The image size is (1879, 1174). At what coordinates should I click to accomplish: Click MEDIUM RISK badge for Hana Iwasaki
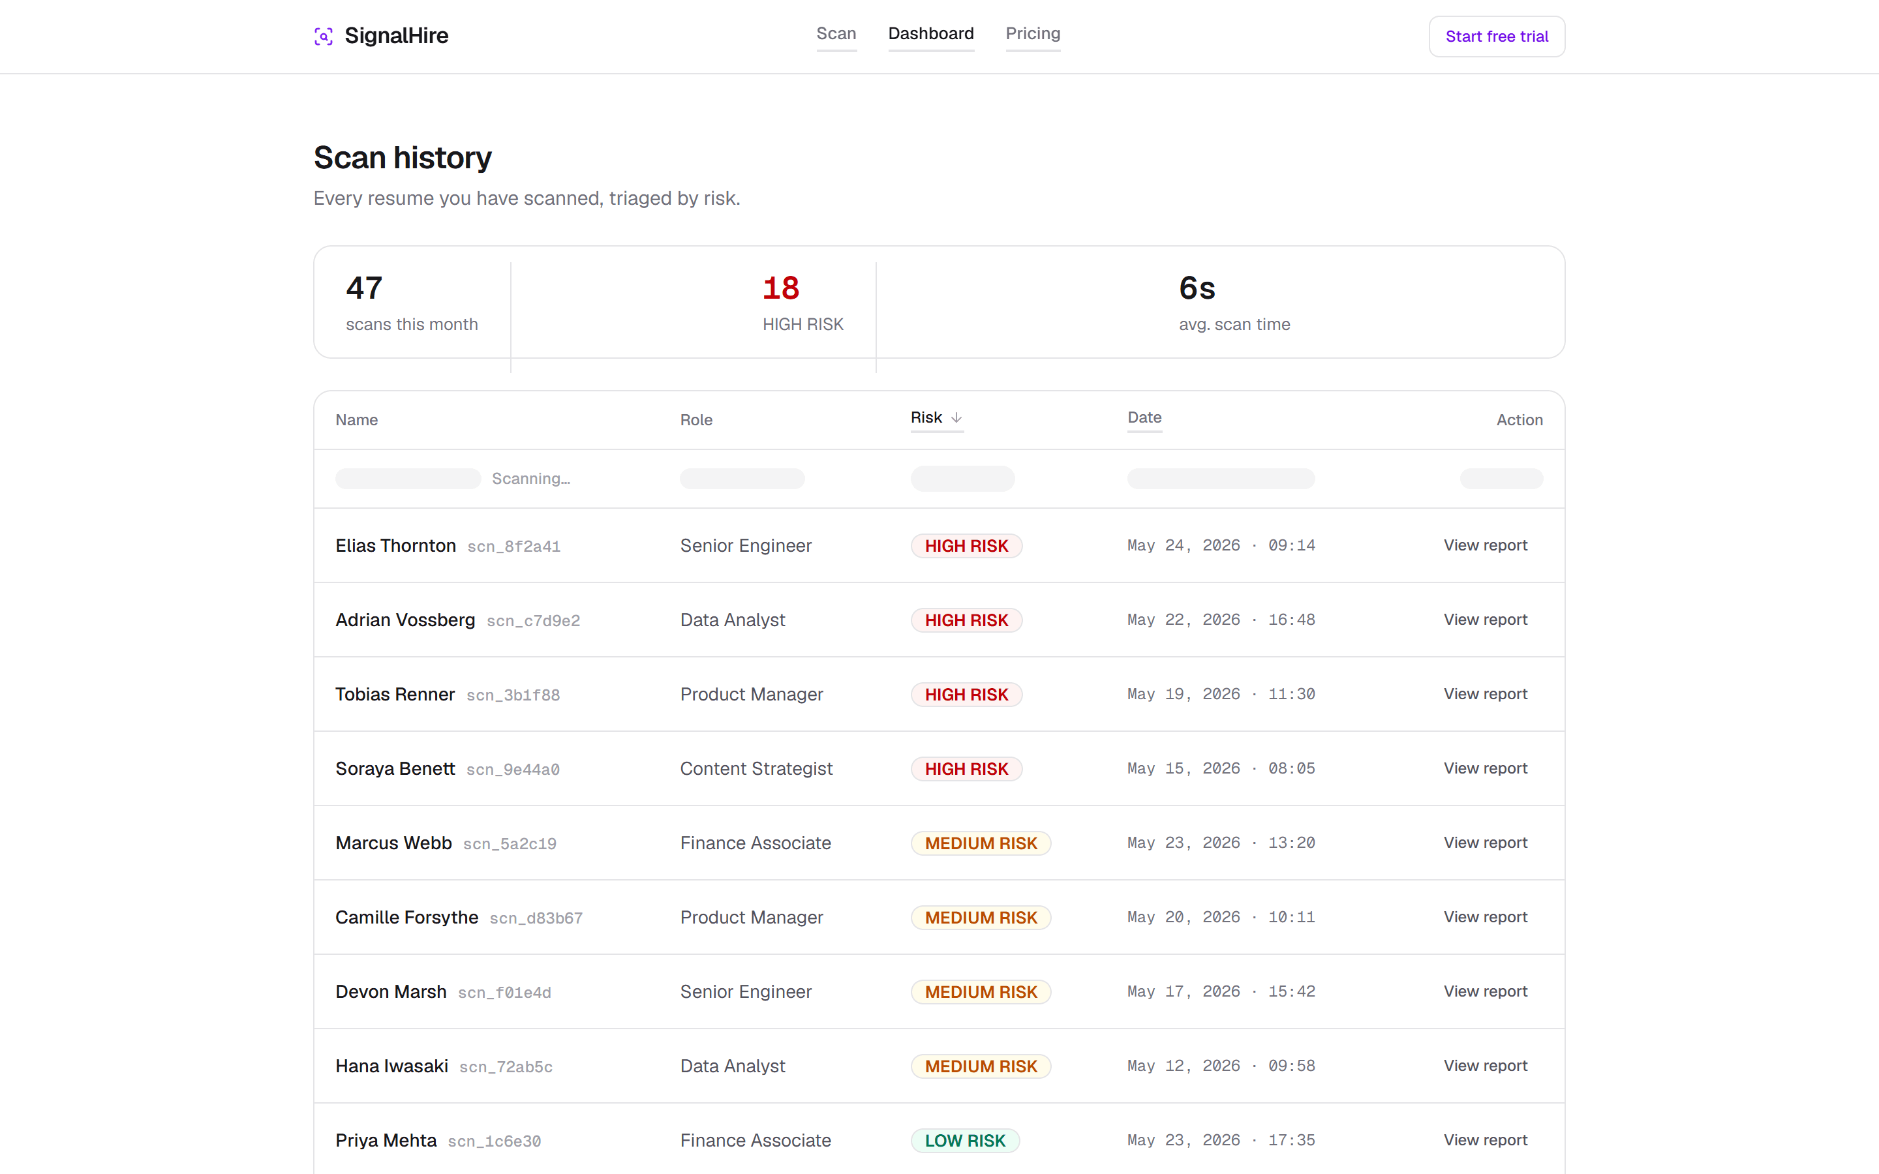[981, 1066]
